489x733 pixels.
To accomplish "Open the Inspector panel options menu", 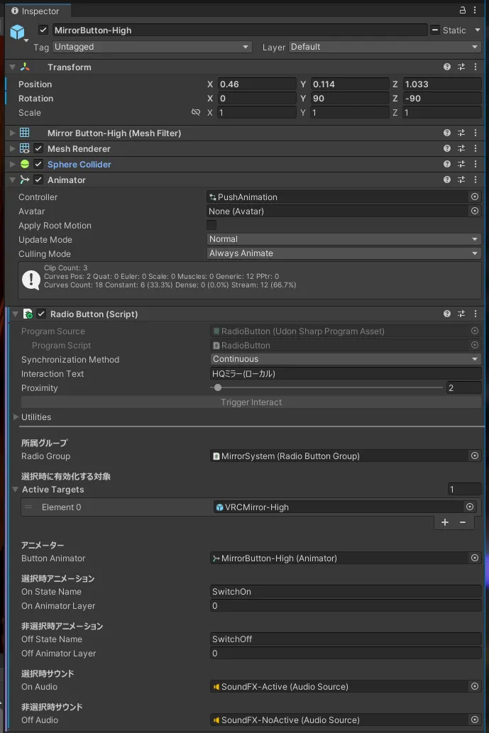I will (475, 11).
